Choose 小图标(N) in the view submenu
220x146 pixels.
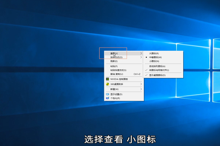click(x=163, y=61)
